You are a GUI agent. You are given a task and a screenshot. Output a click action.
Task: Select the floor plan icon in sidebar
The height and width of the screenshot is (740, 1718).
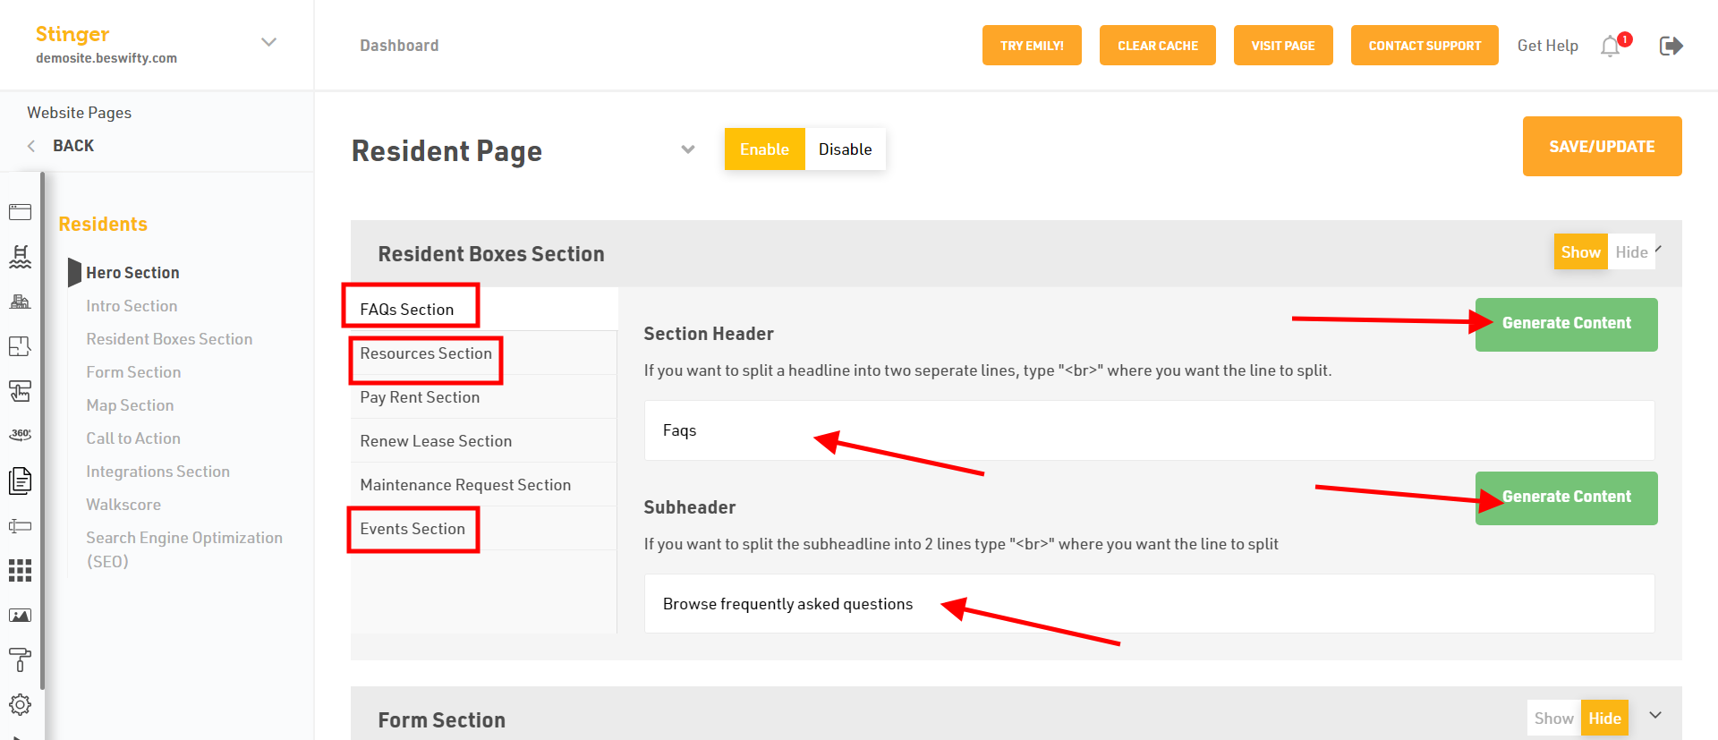[20, 346]
